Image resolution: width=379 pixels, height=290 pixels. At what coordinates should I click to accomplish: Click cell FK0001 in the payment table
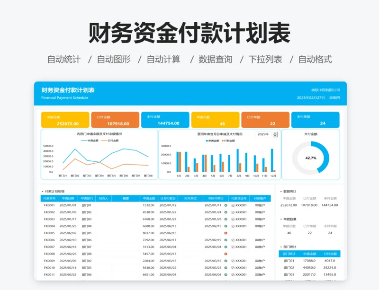coord(49,205)
